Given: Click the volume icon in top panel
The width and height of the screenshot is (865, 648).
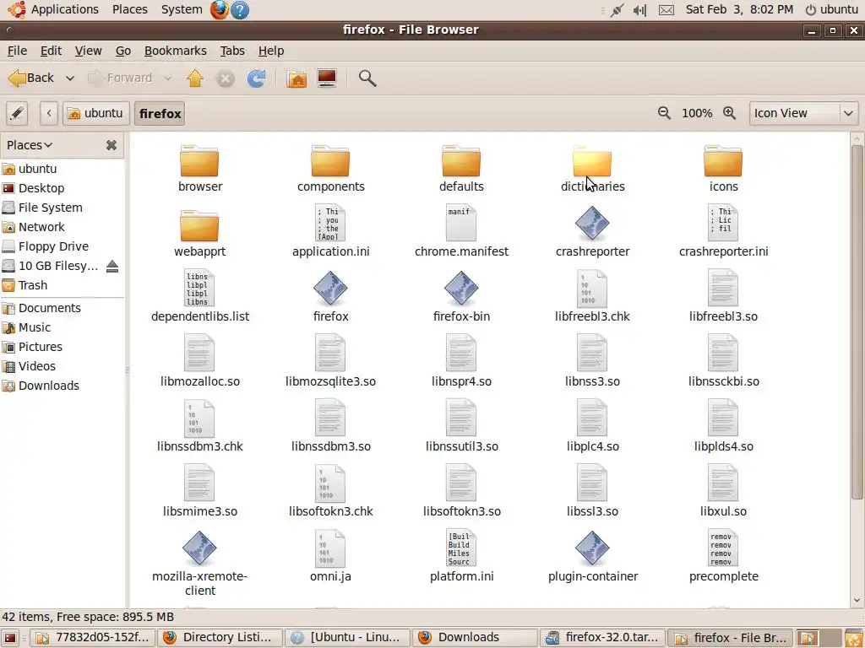Looking at the screenshot, I should pyautogui.click(x=640, y=10).
